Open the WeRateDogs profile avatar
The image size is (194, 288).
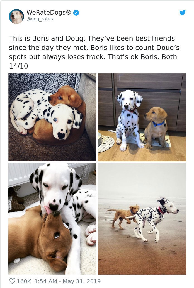[16, 16]
